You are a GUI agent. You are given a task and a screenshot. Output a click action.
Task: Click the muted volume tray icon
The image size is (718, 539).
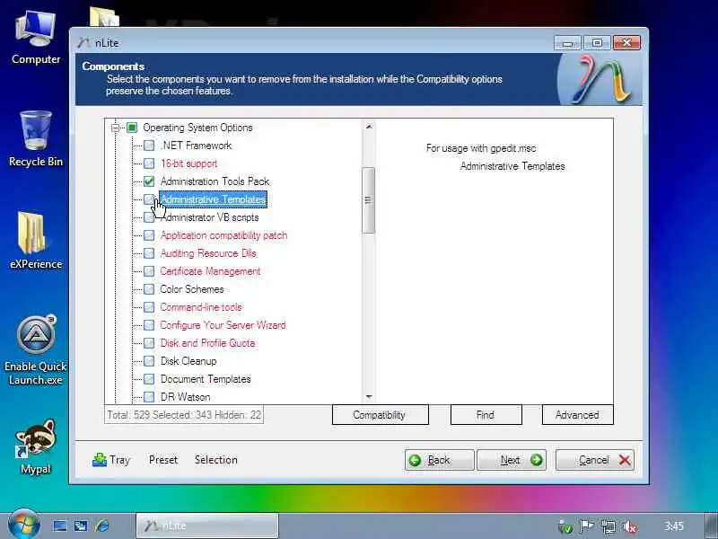(x=631, y=526)
